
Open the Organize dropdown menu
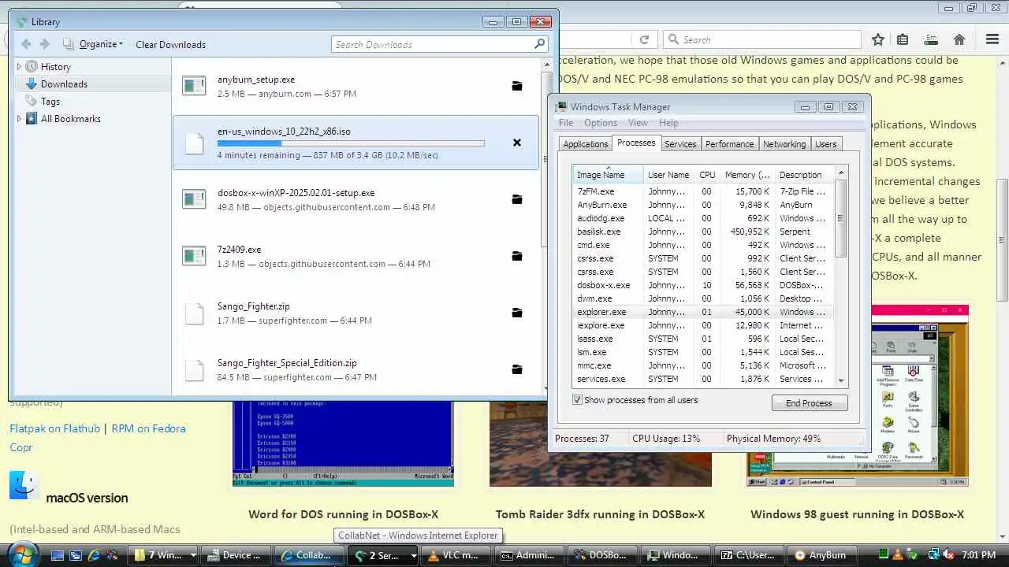tap(93, 44)
